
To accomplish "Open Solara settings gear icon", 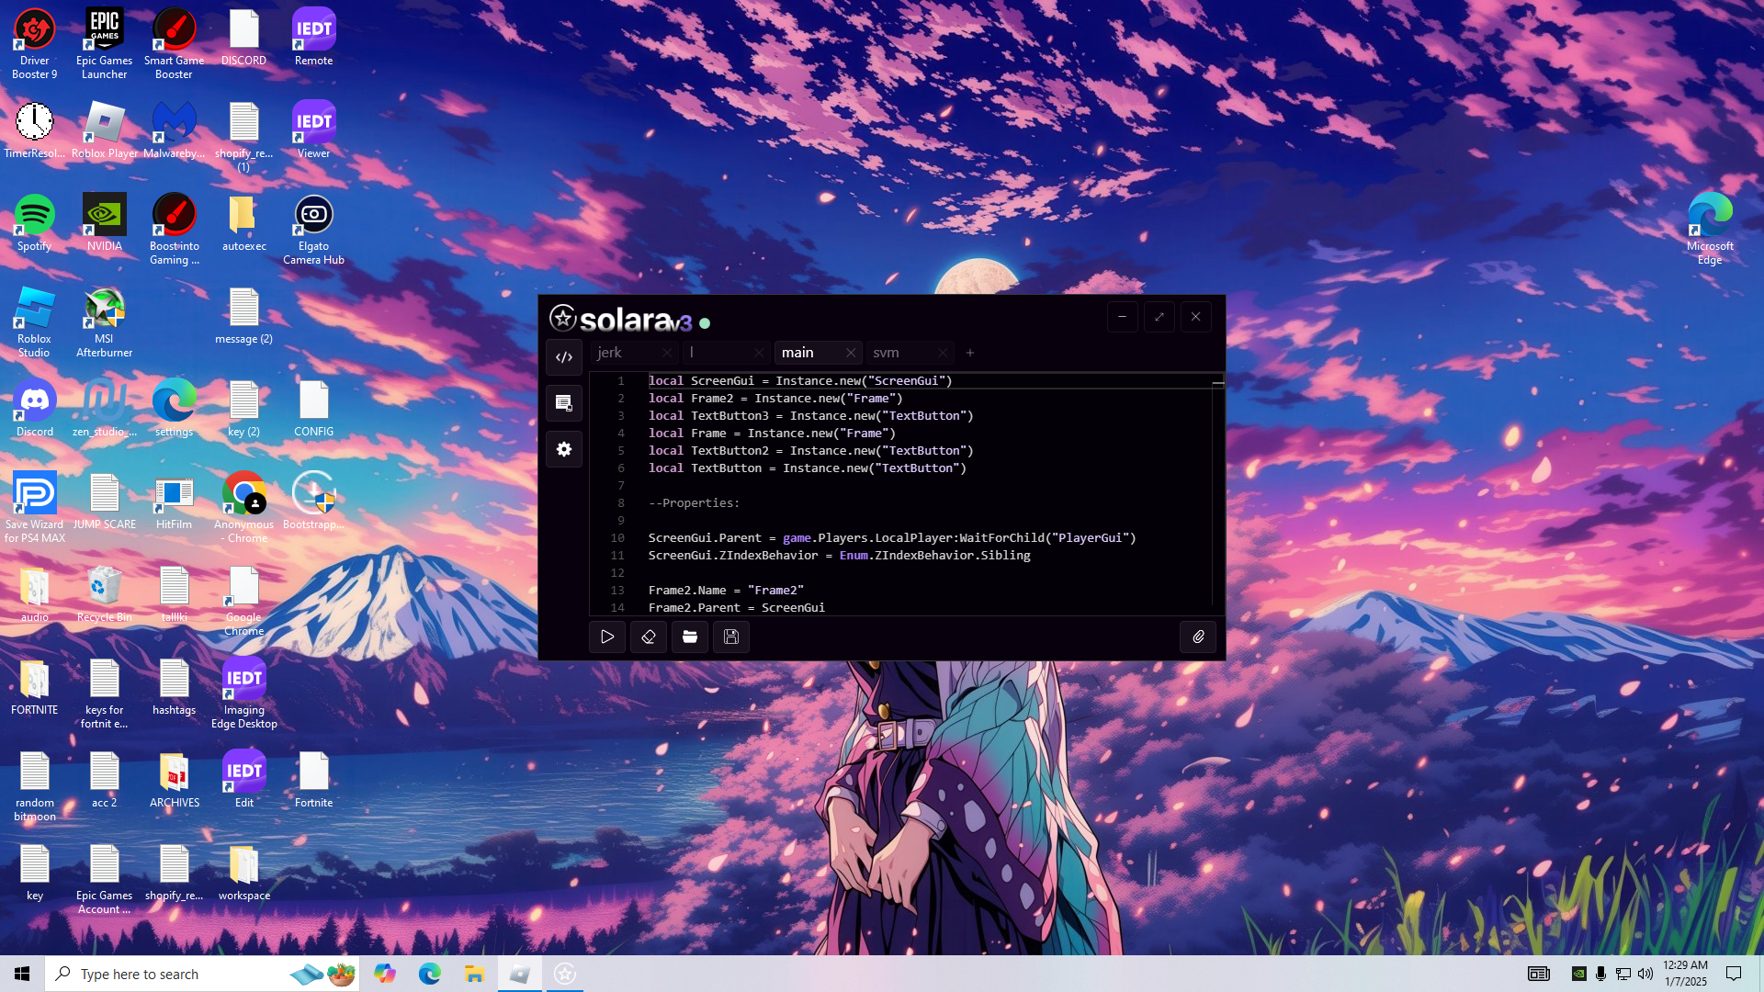I will point(564,449).
